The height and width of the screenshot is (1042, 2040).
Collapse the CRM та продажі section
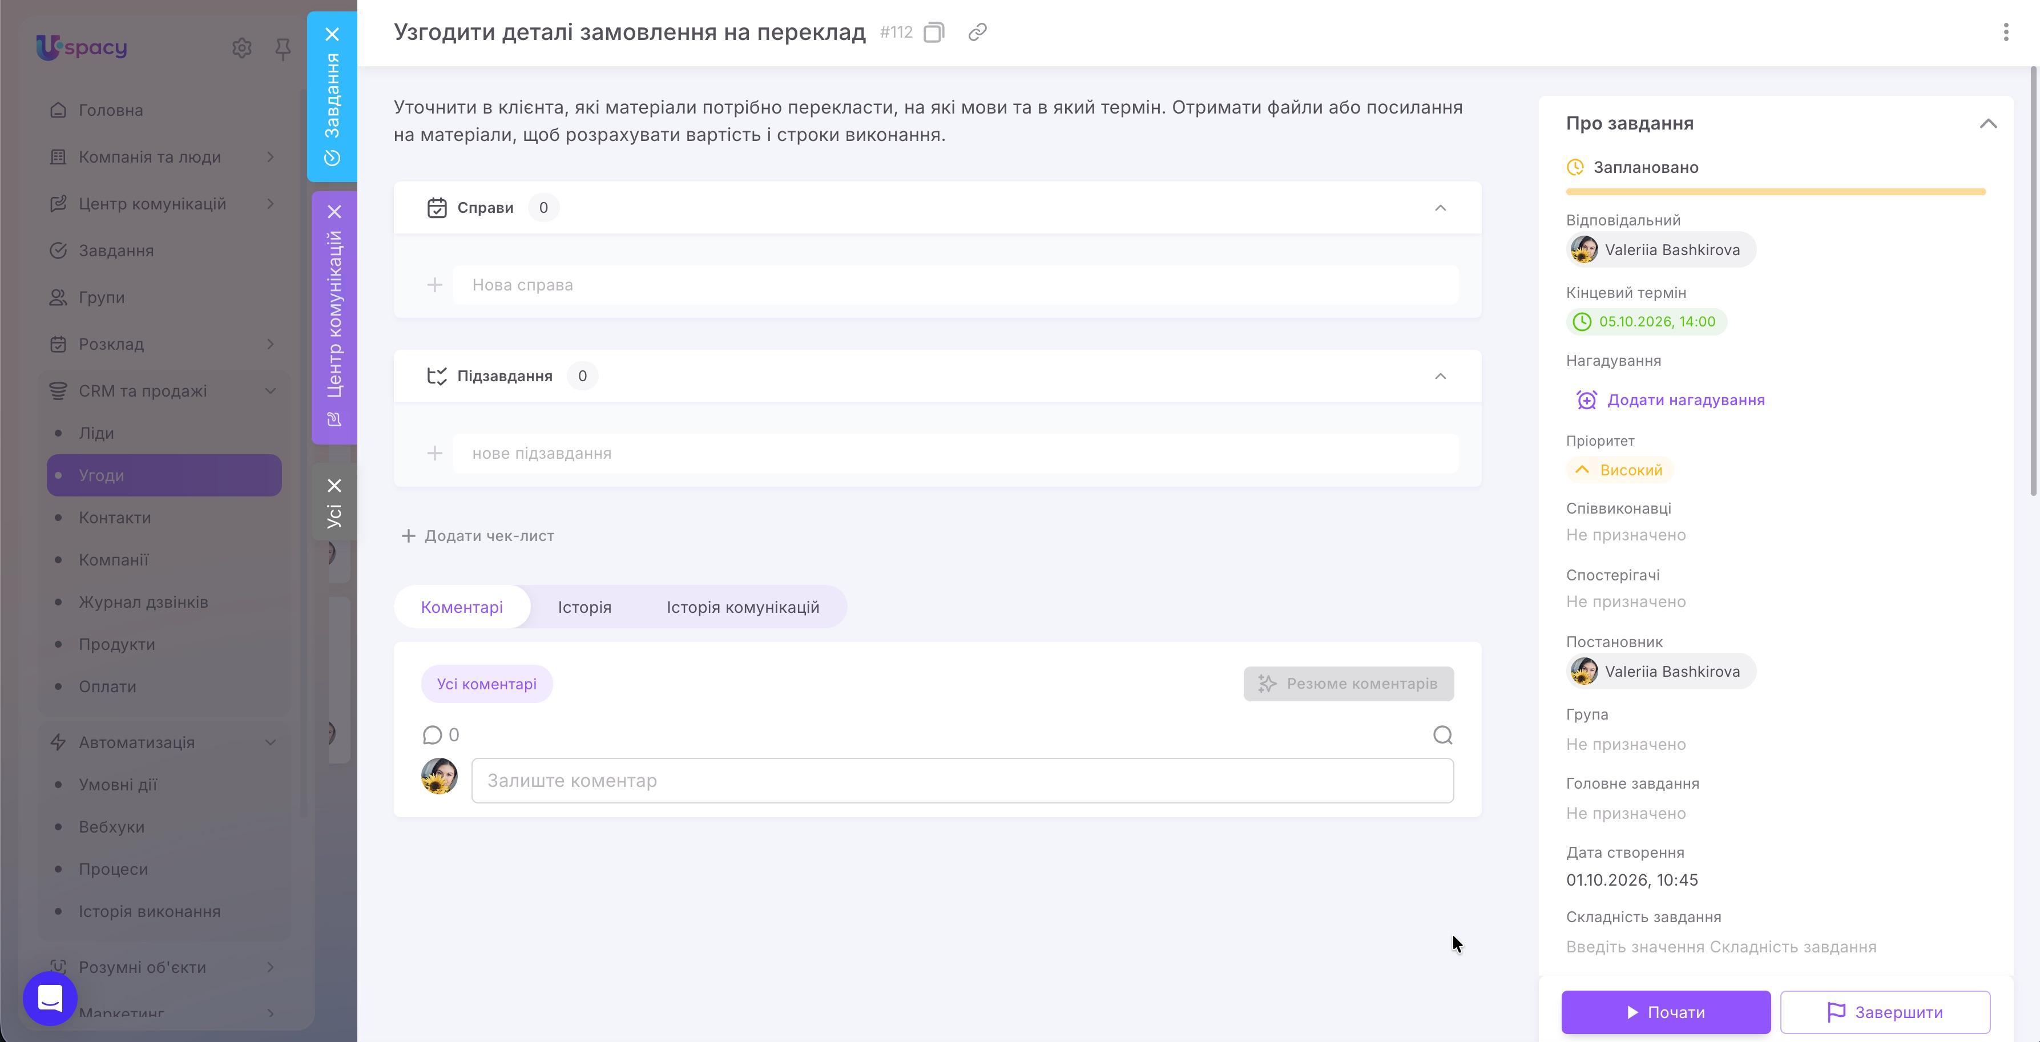coord(270,391)
